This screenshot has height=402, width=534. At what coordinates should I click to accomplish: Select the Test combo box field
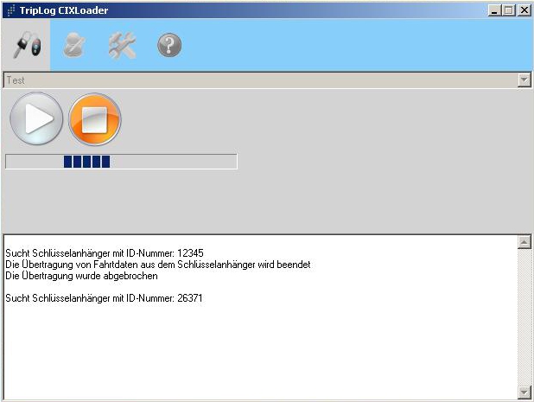267,80
